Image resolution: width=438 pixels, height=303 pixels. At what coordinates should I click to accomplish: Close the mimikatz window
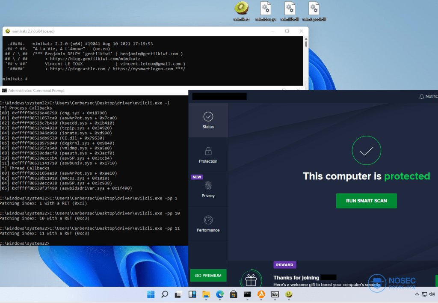click(x=301, y=31)
